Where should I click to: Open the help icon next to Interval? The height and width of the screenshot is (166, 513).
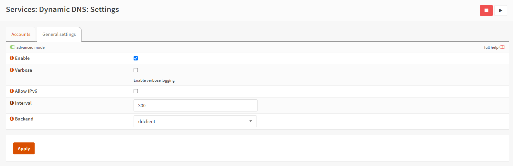pyautogui.click(x=12, y=103)
